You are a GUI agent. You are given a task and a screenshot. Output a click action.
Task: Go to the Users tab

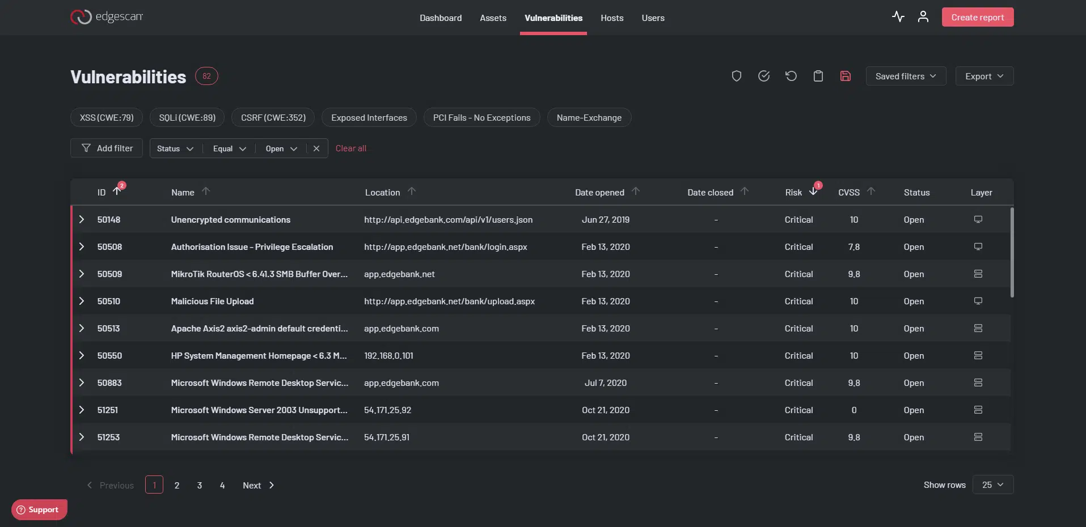[x=653, y=18]
